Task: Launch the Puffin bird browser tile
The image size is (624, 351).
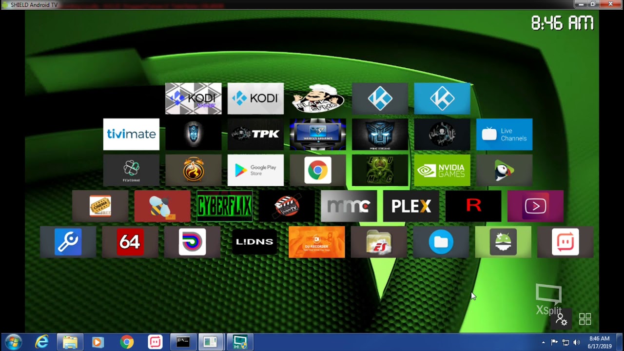Action: click(x=504, y=170)
